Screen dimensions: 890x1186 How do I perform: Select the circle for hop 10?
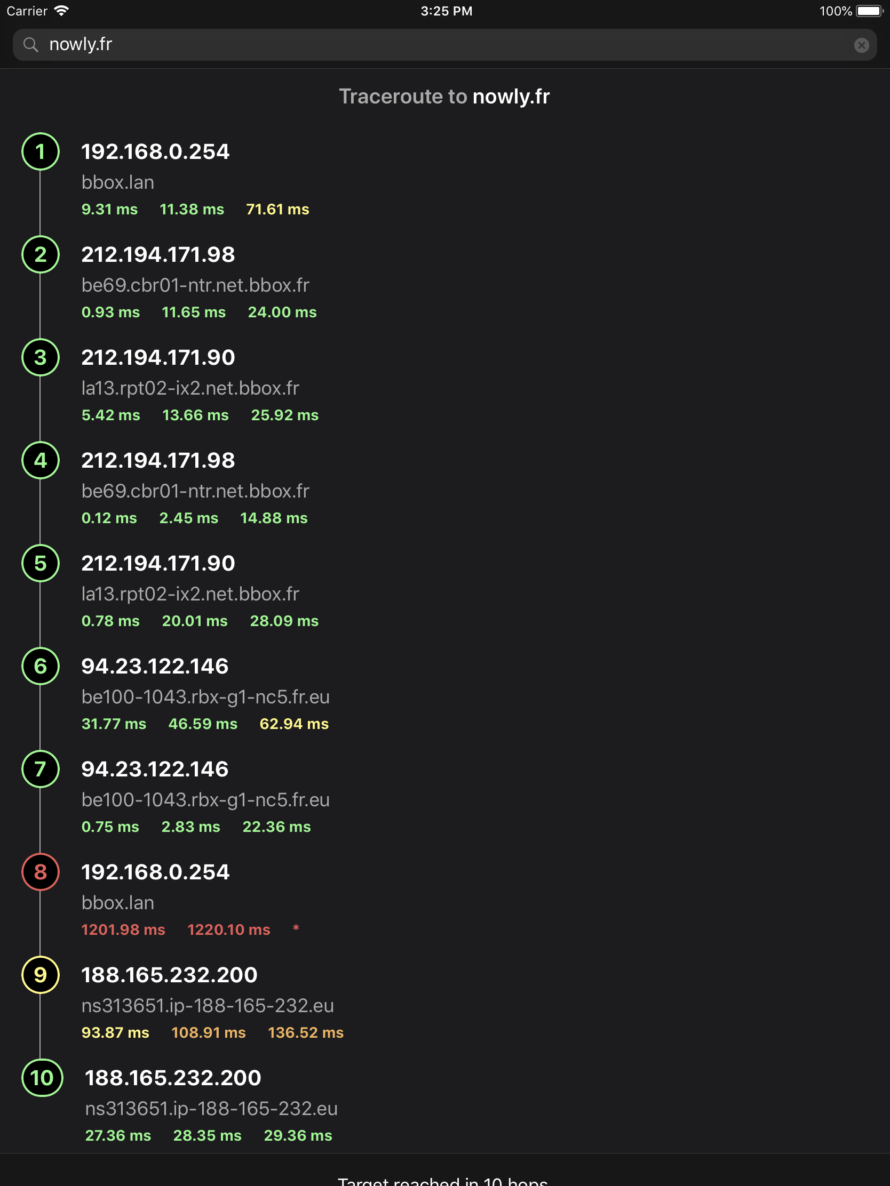click(42, 1079)
